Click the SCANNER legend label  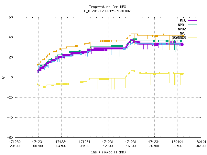[x=179, y=37]
